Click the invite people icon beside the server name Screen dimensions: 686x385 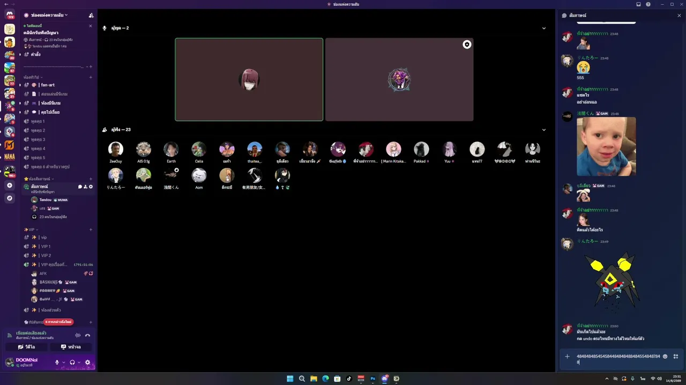click(x=91, y=15)
